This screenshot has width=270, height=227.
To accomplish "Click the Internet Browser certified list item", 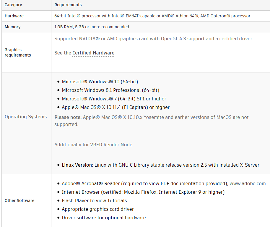I will tap(143, 192).
